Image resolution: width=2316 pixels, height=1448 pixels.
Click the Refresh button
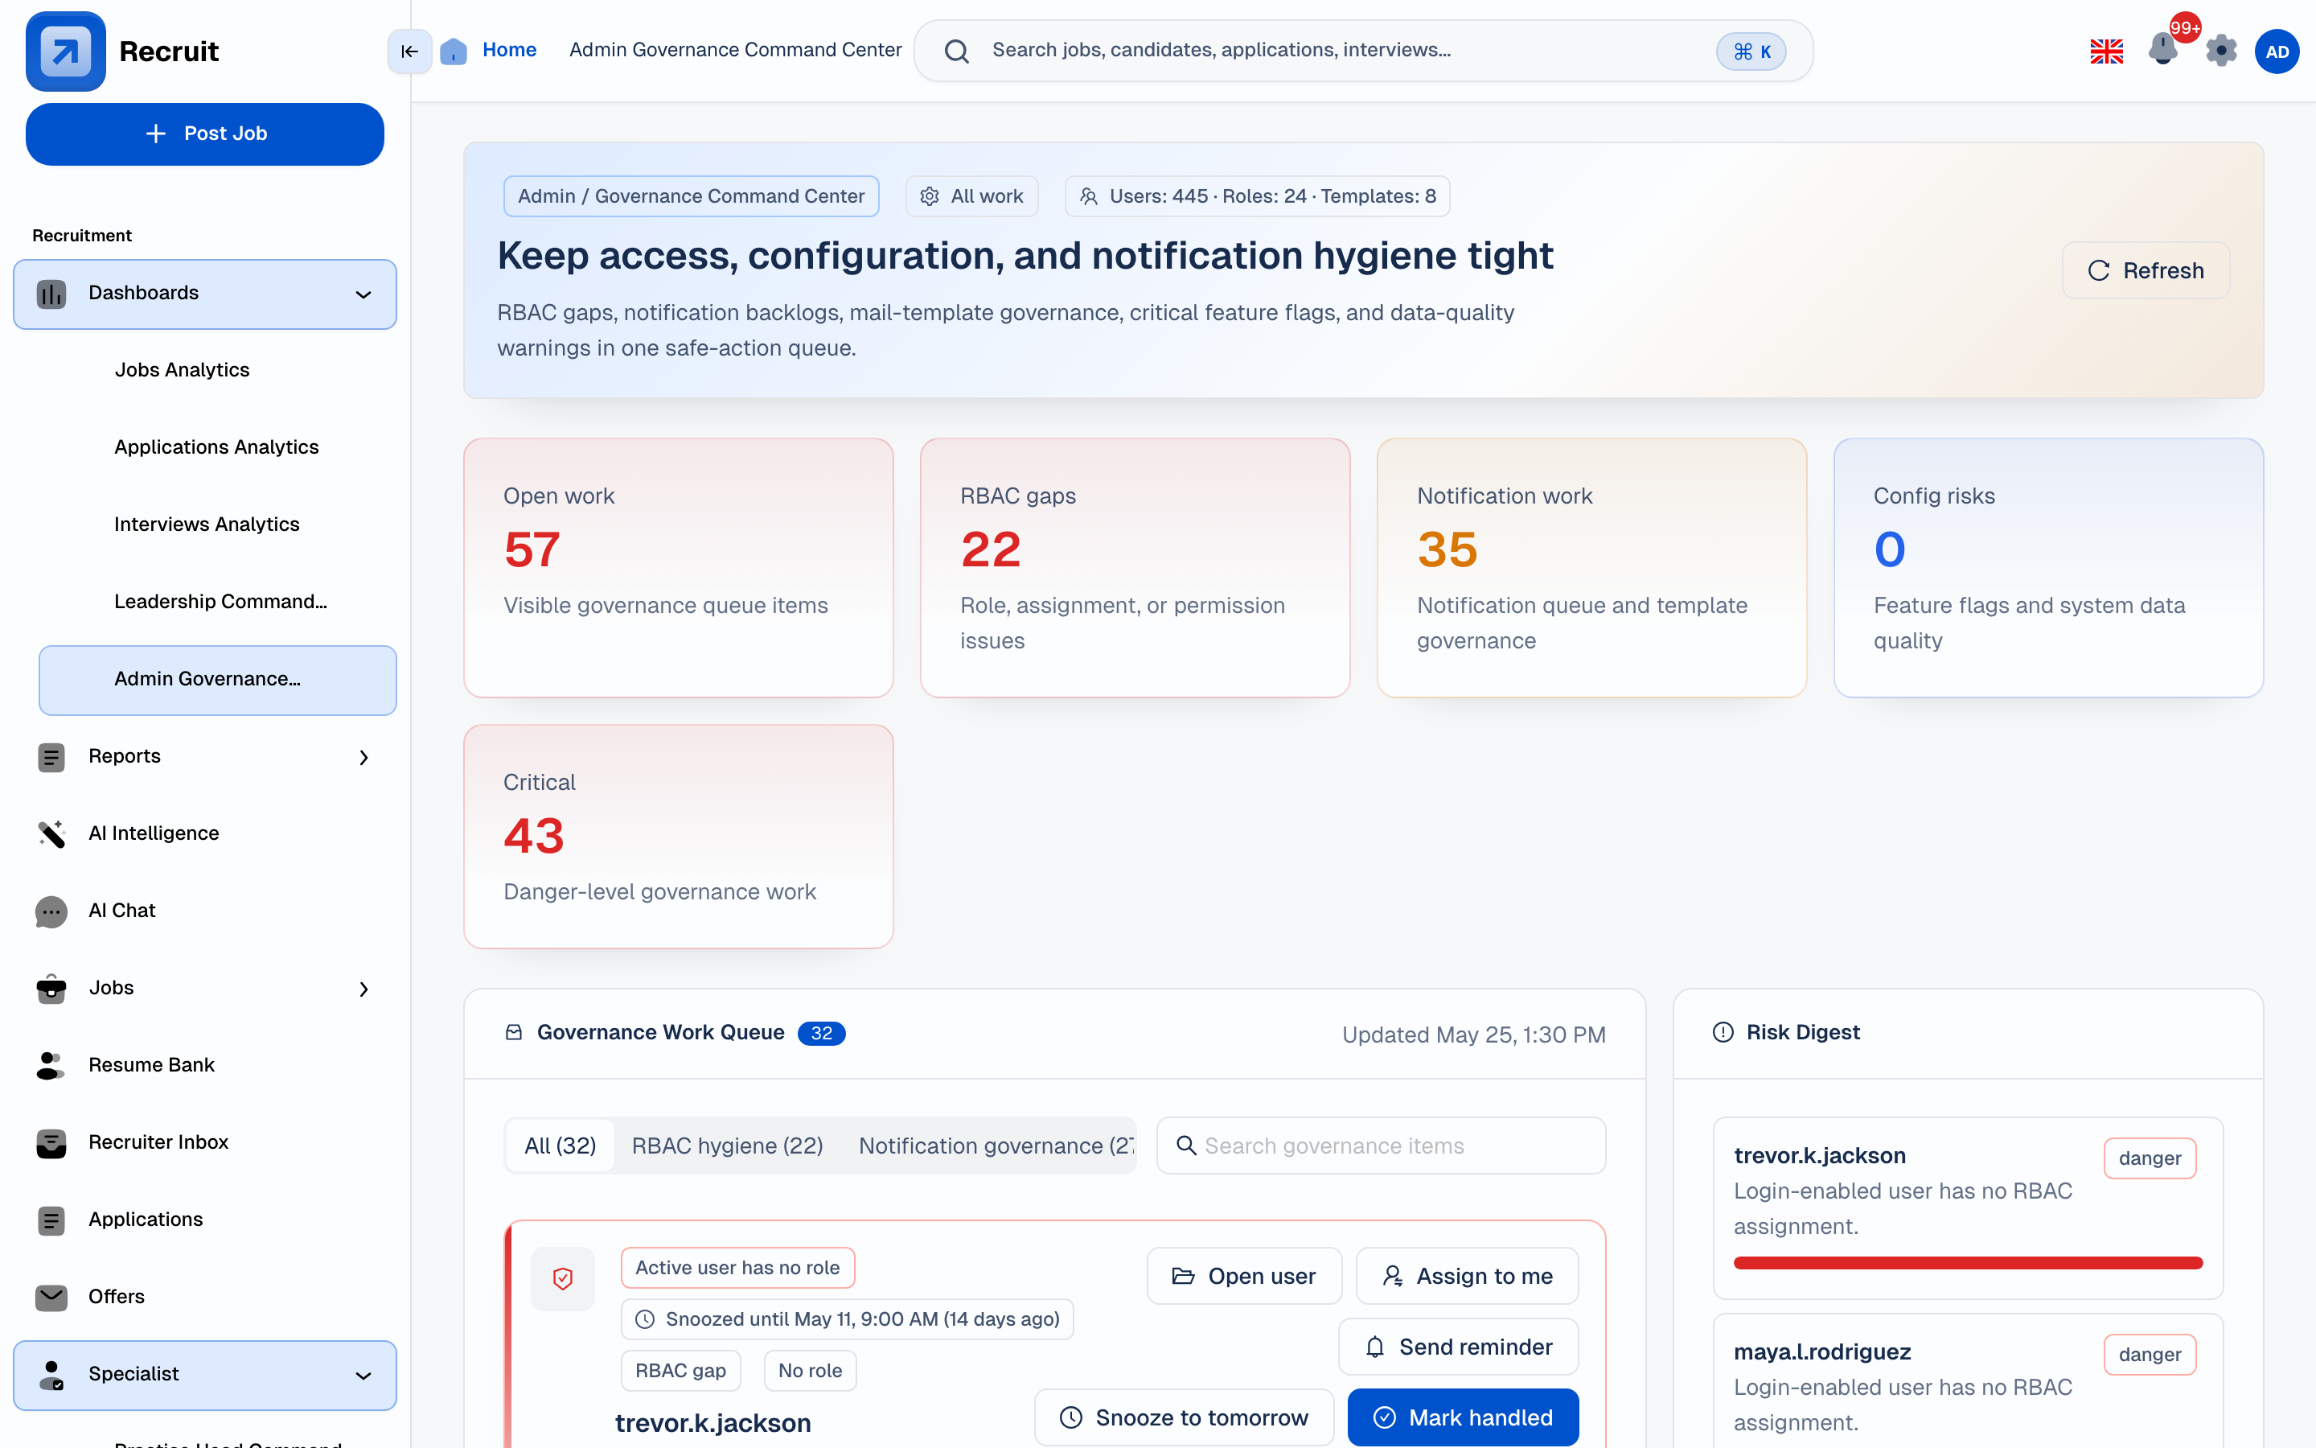(x=2146, y=270)
